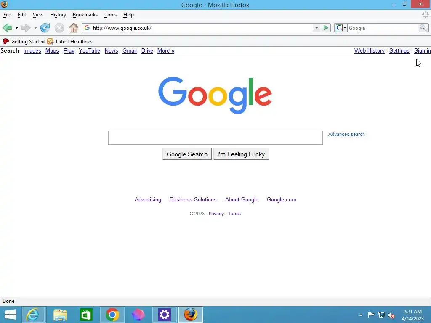This screenshot has width=431, height=323.
Task: Open the pink gem app in the taskbar
Action: point(138,315)
